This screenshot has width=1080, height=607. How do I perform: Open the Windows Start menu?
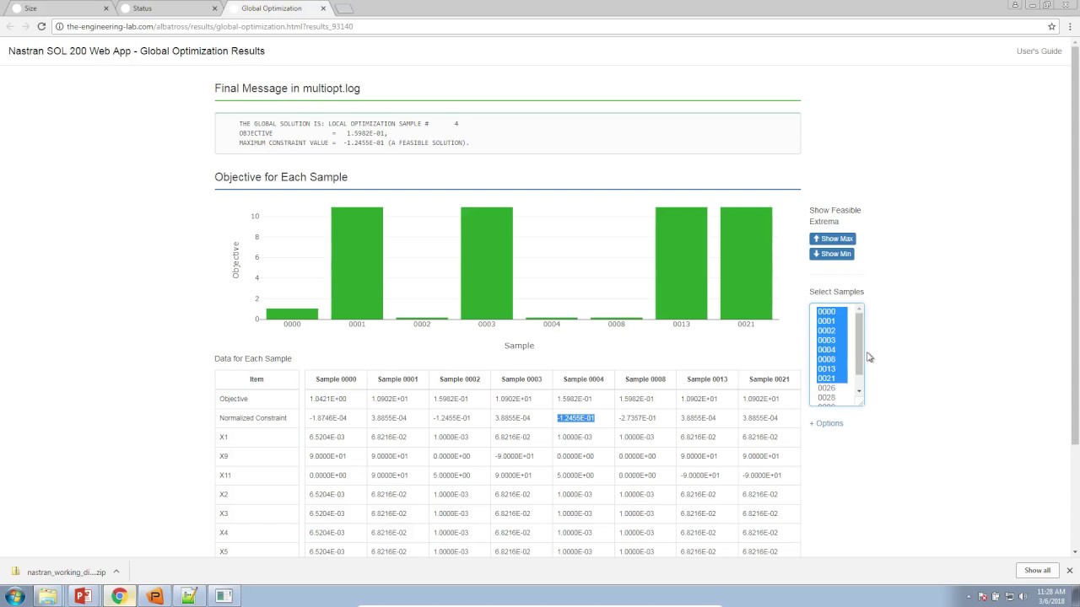[x=15, y=596]
